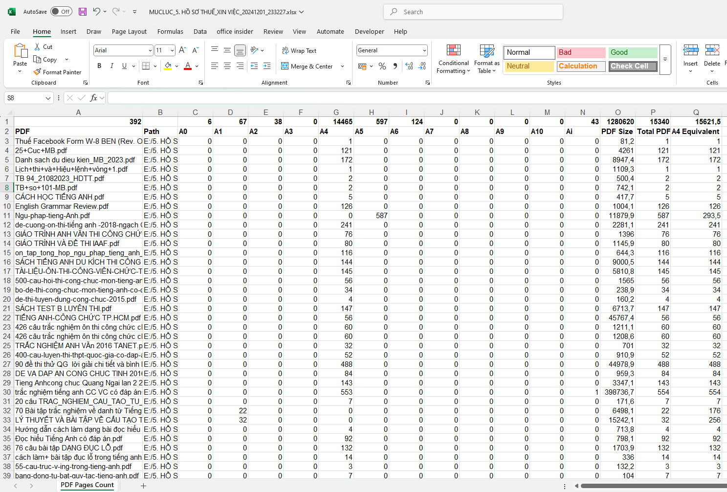This screenshot has height=492, width=727.
Task: Switch to the Page Layout tab
Action: click(x=129, y=31)
